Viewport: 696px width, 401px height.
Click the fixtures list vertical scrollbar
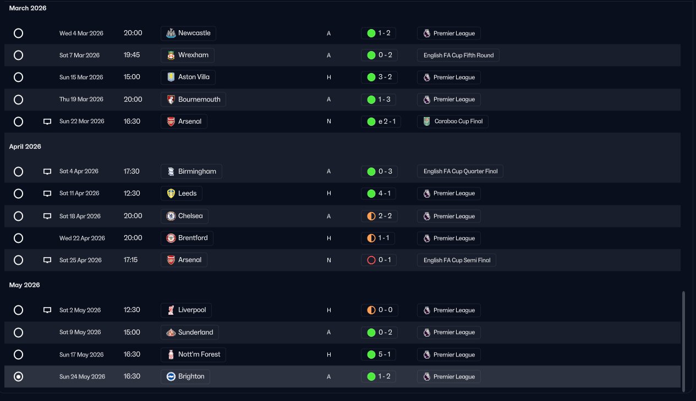(x=684, y=341)
